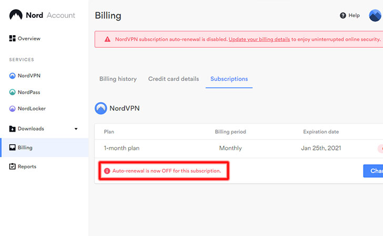Follow the Update your billing details link
Image resolution: width=383 pixels, height=236 pixels.
coord(259,39)
